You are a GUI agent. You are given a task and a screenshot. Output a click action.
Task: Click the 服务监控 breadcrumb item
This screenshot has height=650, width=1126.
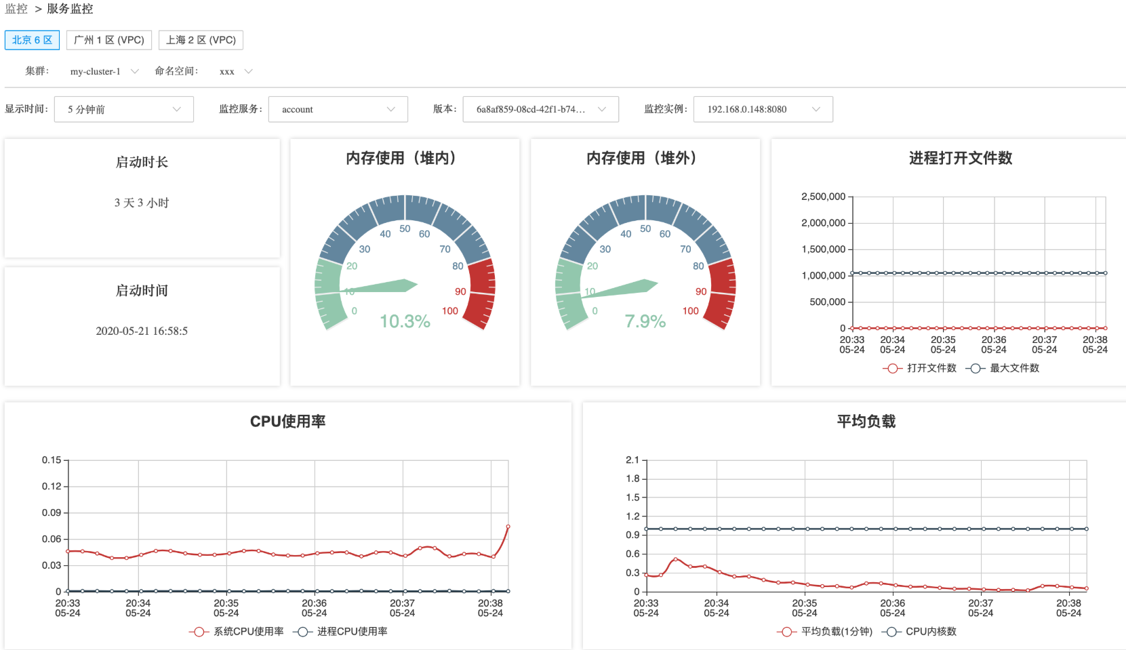point(70,9)
